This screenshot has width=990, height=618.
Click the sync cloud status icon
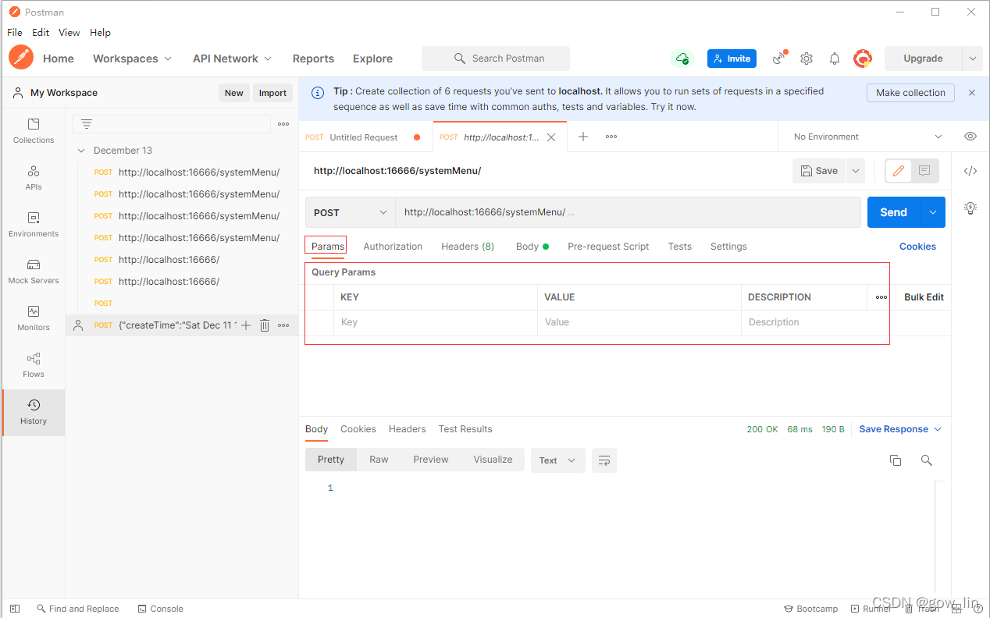(682, 59)
